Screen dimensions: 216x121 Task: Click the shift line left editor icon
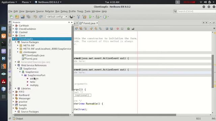tap(107, 29)
